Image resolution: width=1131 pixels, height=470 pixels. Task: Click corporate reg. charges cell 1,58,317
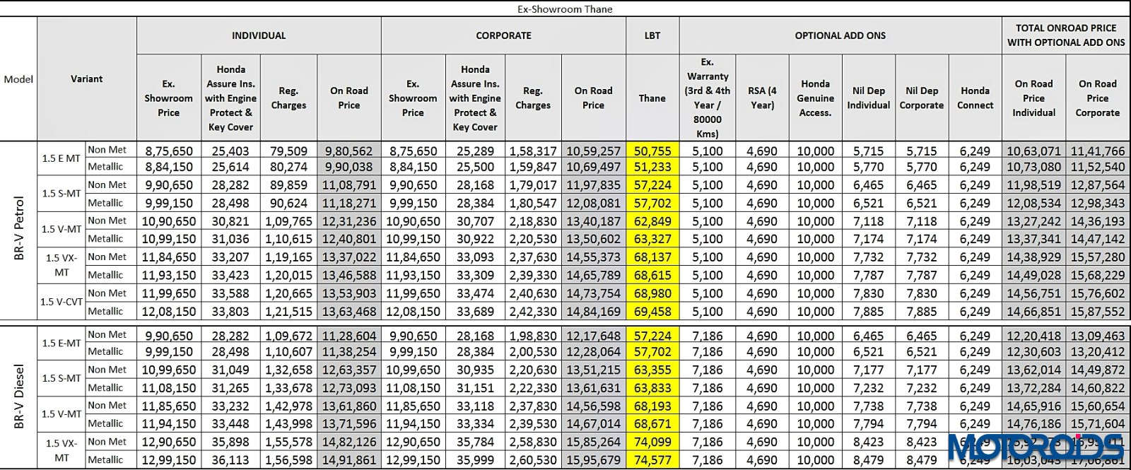click(x=533, y=151)
